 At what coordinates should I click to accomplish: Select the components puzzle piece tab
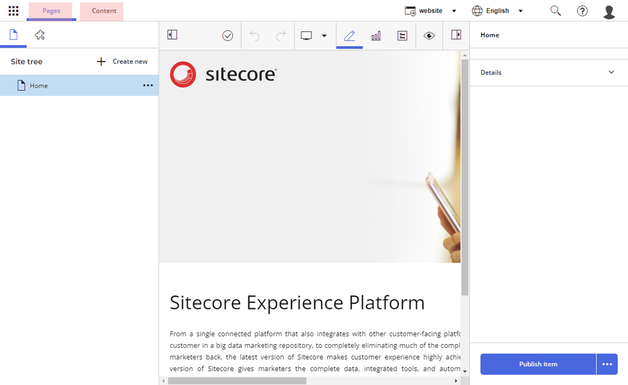pos(40,35)
